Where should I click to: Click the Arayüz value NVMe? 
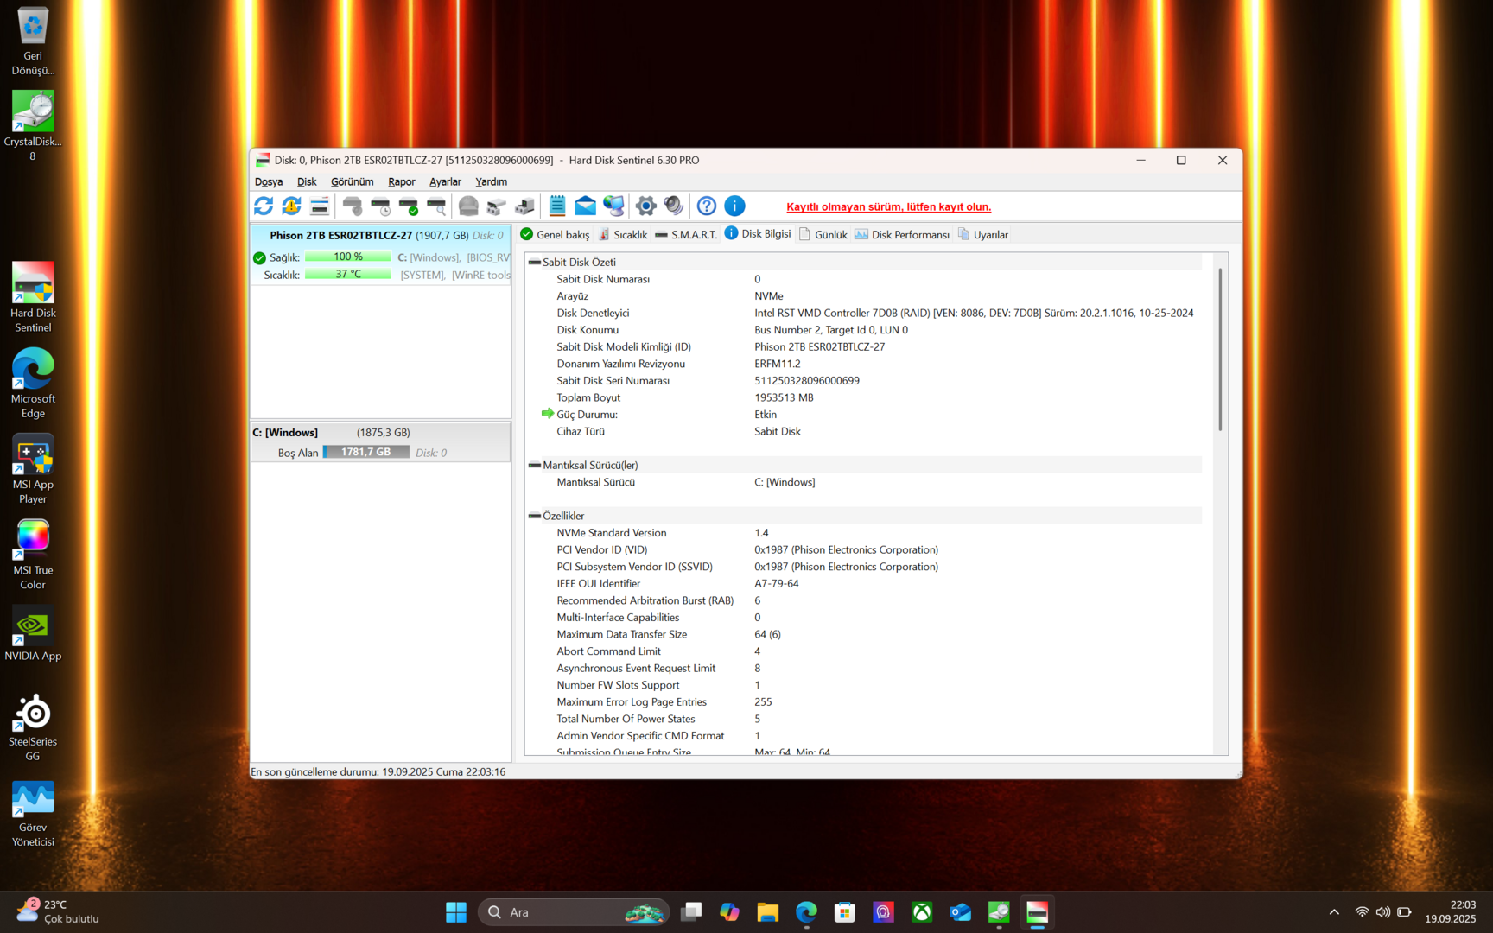click(769, 295)
